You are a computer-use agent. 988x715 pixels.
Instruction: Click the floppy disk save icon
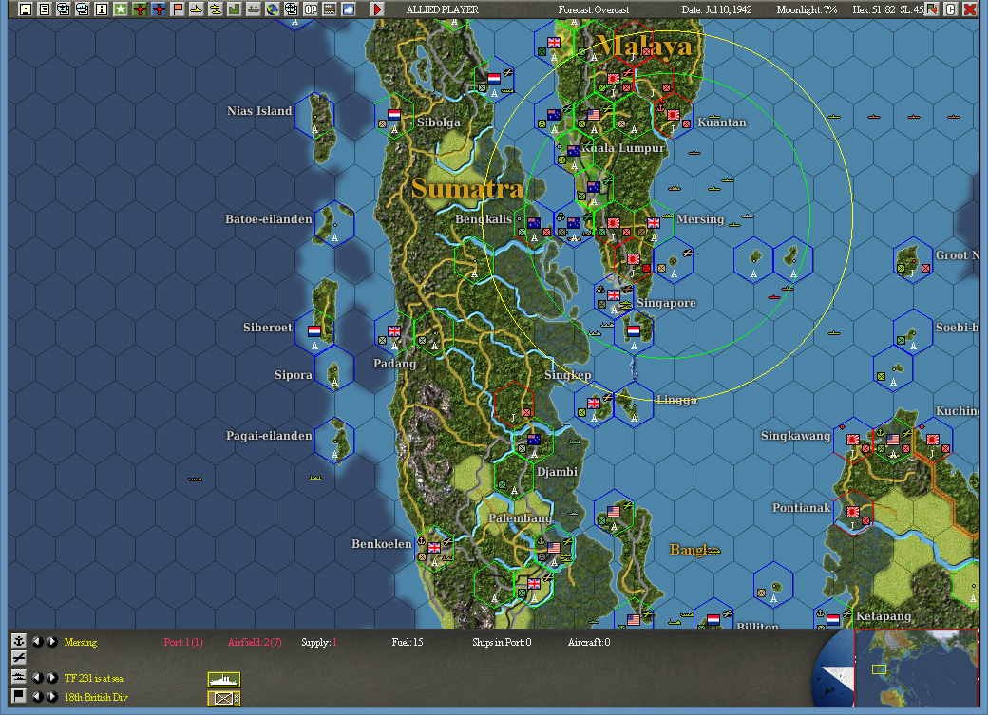point(26,9)
